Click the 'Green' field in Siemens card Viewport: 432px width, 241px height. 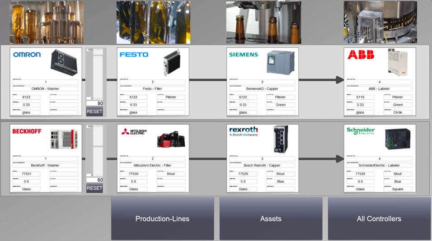[x=281, y=105]
